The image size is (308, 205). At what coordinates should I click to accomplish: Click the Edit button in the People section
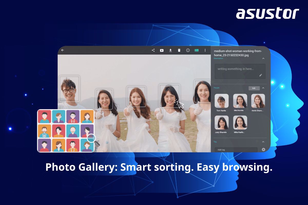click(254, 88)
